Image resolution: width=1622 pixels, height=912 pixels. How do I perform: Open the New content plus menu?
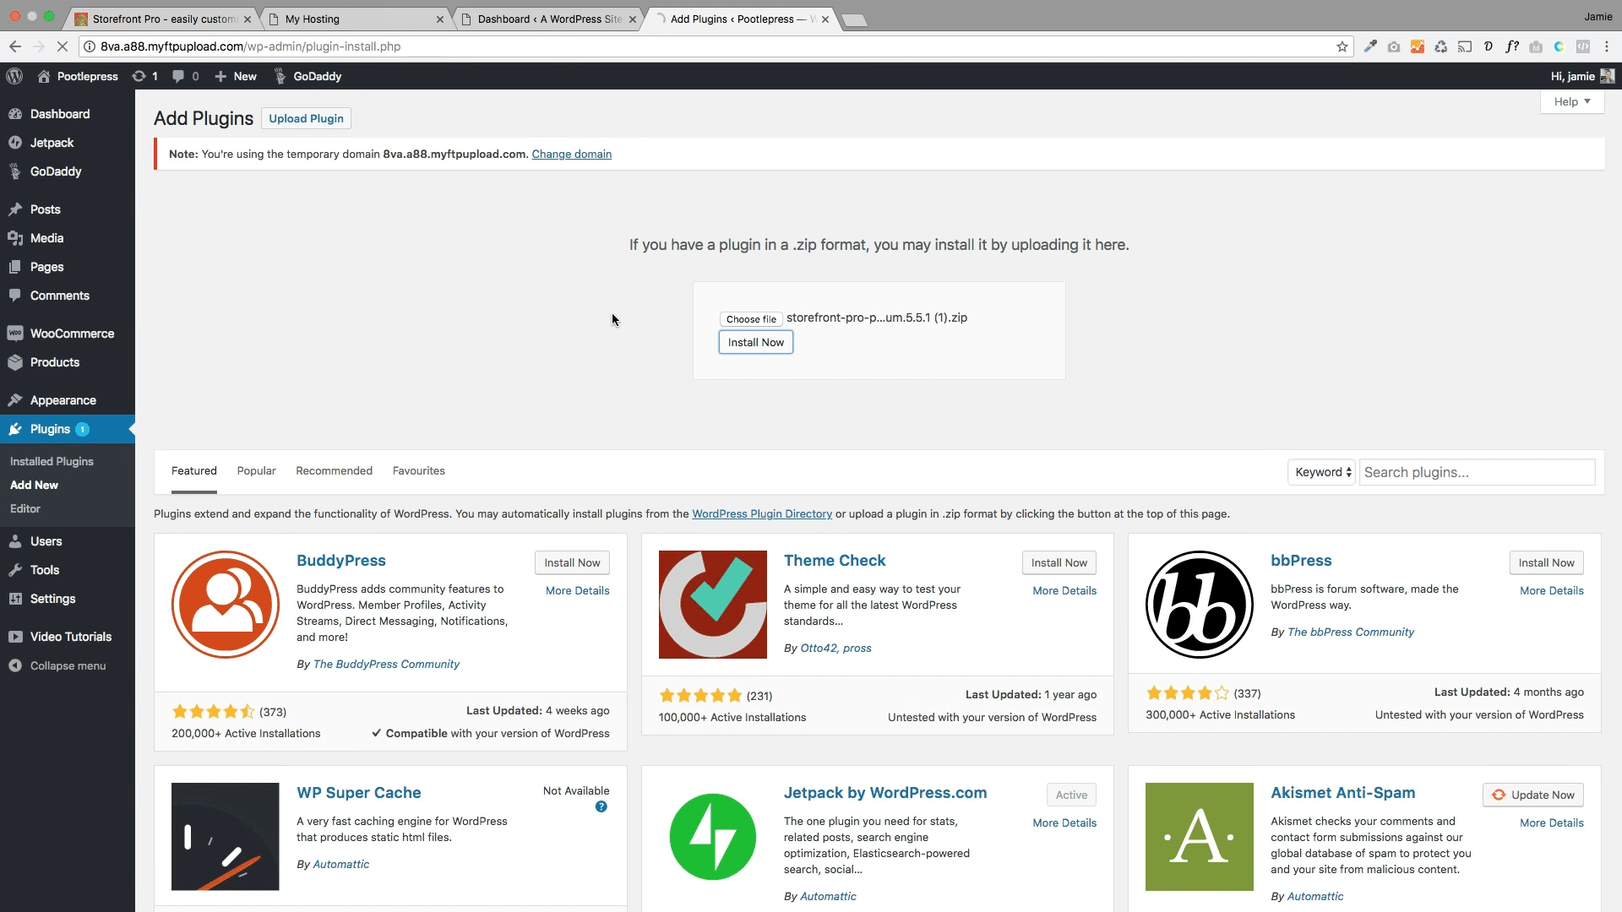pos(236,76)
